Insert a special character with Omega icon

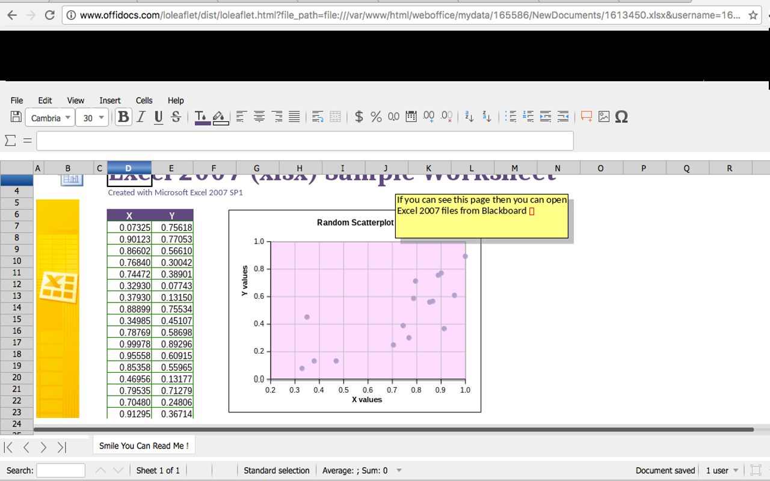(x=622, y=117)
